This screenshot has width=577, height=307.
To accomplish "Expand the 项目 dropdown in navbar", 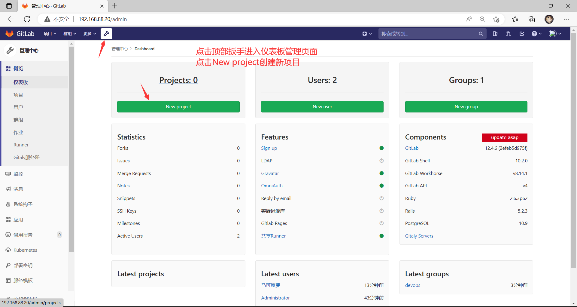I will (x=50, y=34).
